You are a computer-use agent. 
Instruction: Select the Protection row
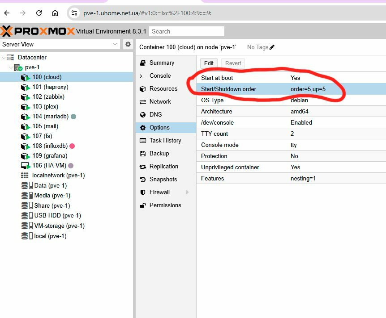(291, 156)
